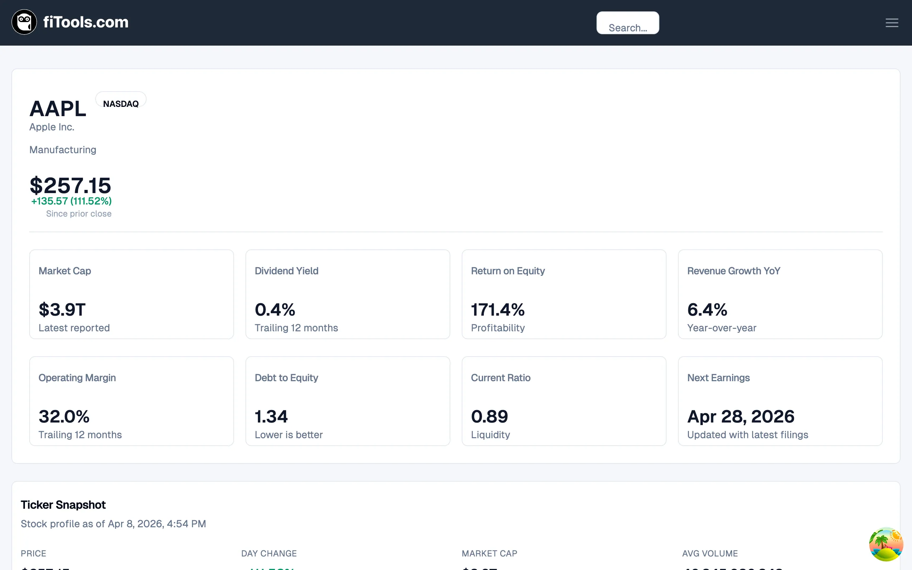Open the Market Cap card

click(x=131, y=294)
